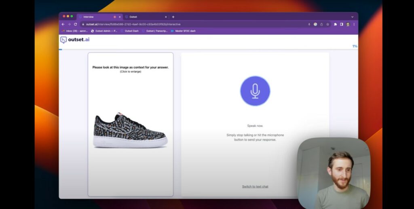Click the 'Speak now.' text
Screen dimensions: 414x209
[255, 126]
